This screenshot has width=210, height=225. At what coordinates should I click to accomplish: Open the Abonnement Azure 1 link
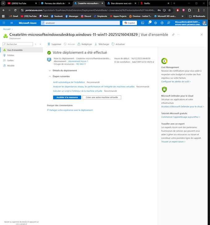point(78,61)
